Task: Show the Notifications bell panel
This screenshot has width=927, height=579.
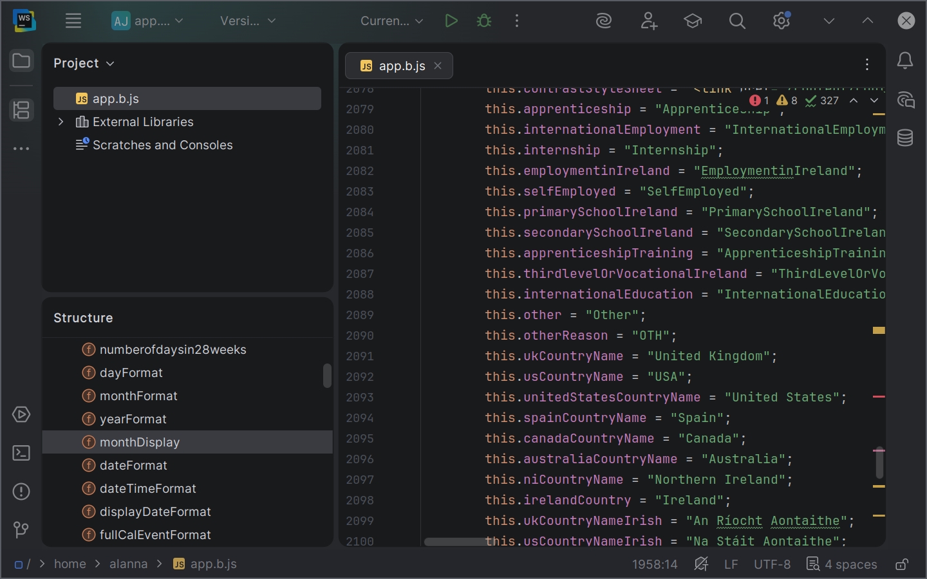Action: [x=905, y=61]
